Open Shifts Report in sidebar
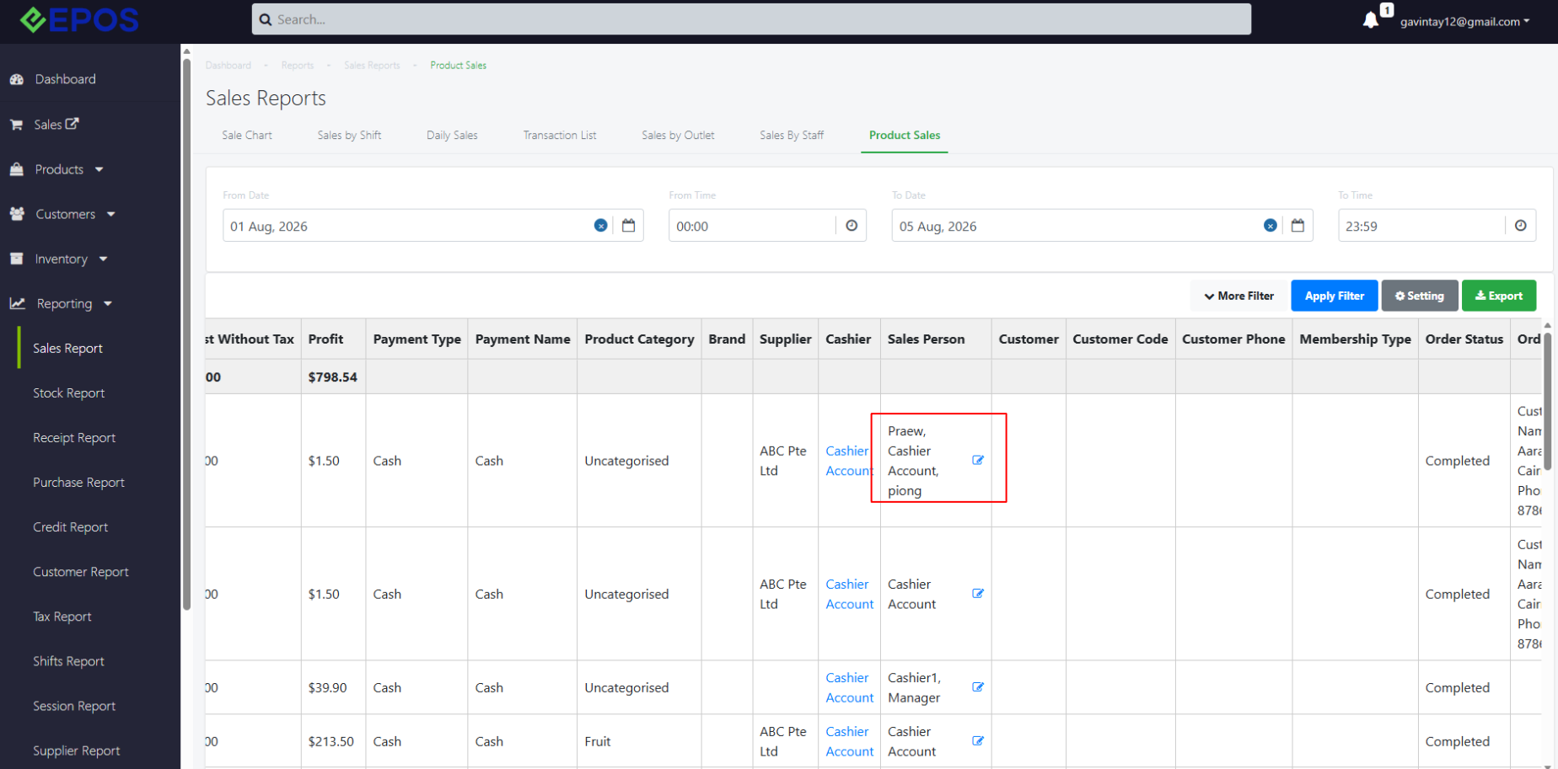Screen dimensions: 1558x769 [x=68, y=660]
